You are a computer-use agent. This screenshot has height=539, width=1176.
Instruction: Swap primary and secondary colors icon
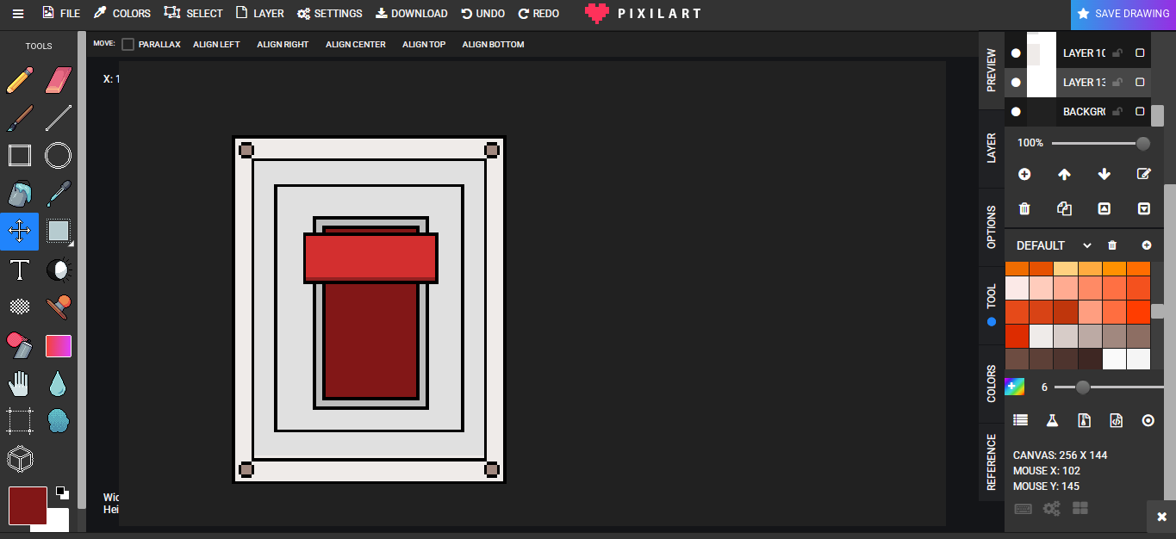63,493
